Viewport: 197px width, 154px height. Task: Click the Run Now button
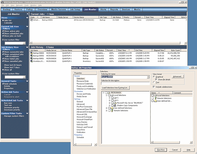click(161, 150)
